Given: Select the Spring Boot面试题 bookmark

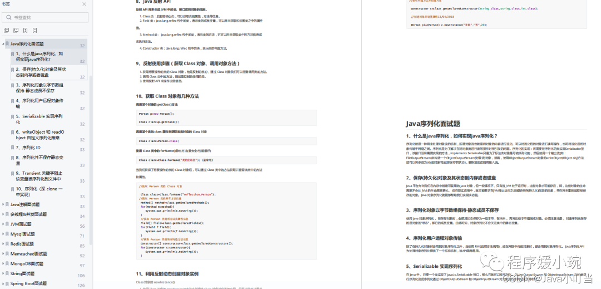Looking at the screenshot, I should (29, 283).
